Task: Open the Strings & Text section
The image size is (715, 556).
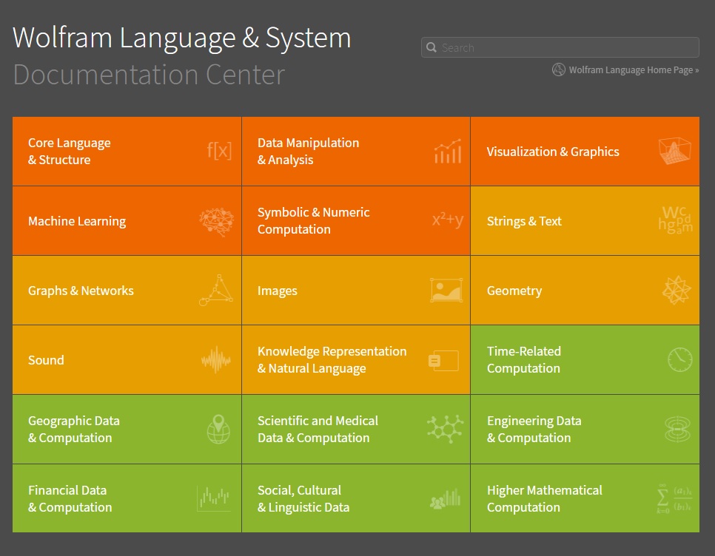Action: tap(524, 221)
